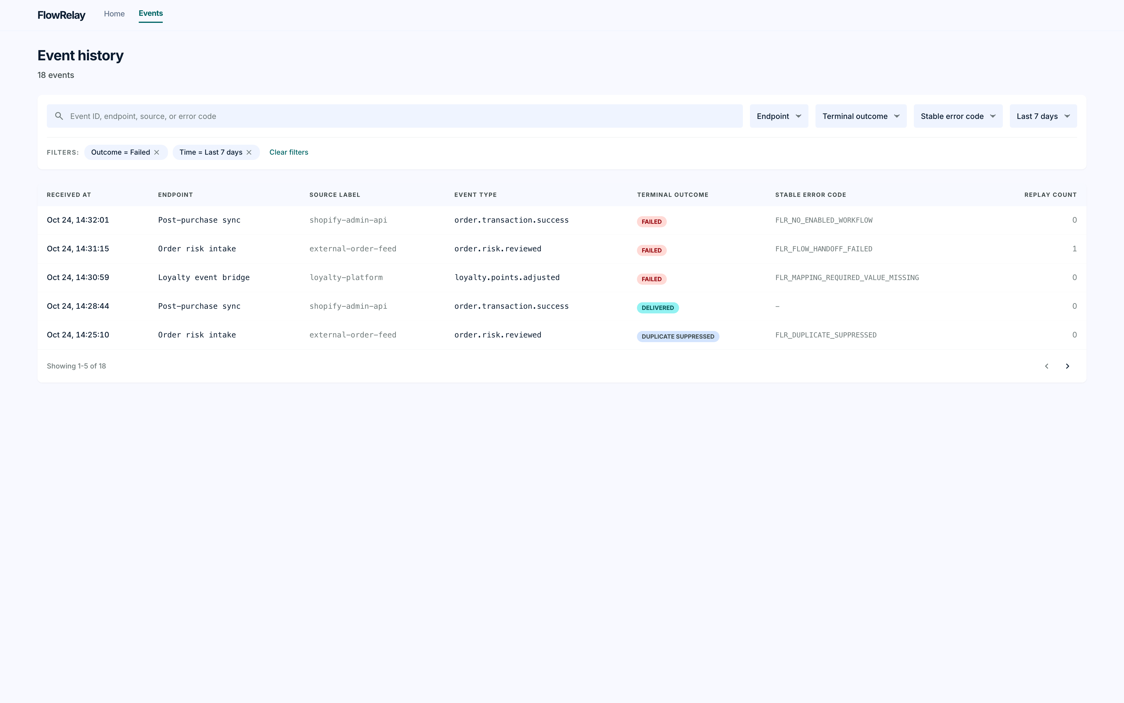Select the Events tab

150,13
